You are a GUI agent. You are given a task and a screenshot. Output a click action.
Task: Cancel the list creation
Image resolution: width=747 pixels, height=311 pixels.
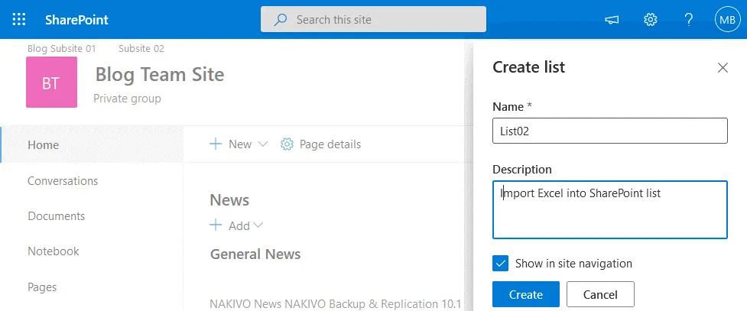coord(600,294)
